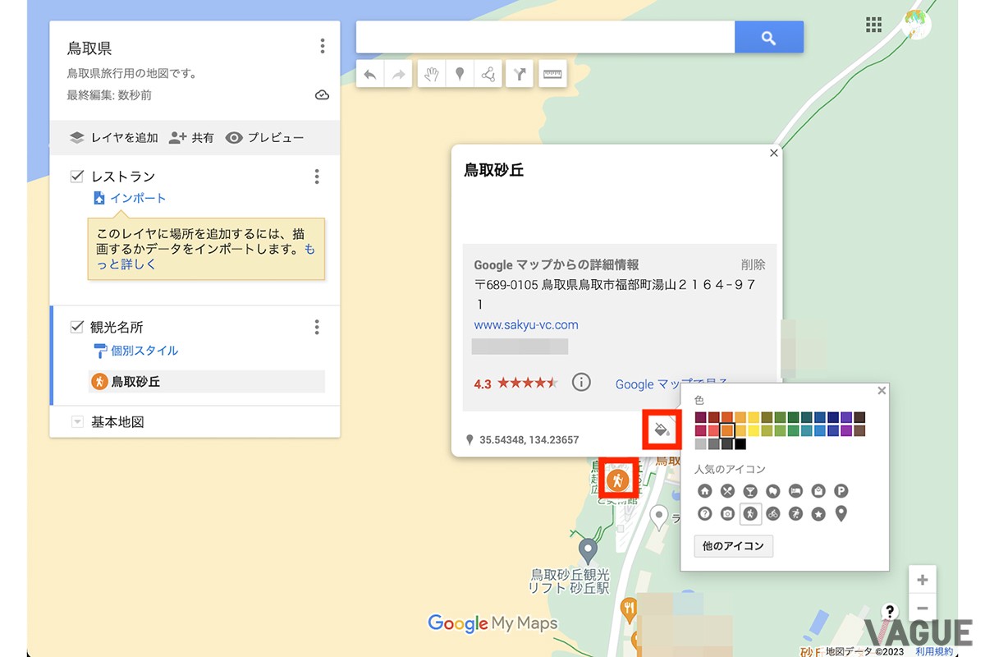Pick the fork and knife icon
The height and width of the screenshot is (657, 985).
point(727,491)
